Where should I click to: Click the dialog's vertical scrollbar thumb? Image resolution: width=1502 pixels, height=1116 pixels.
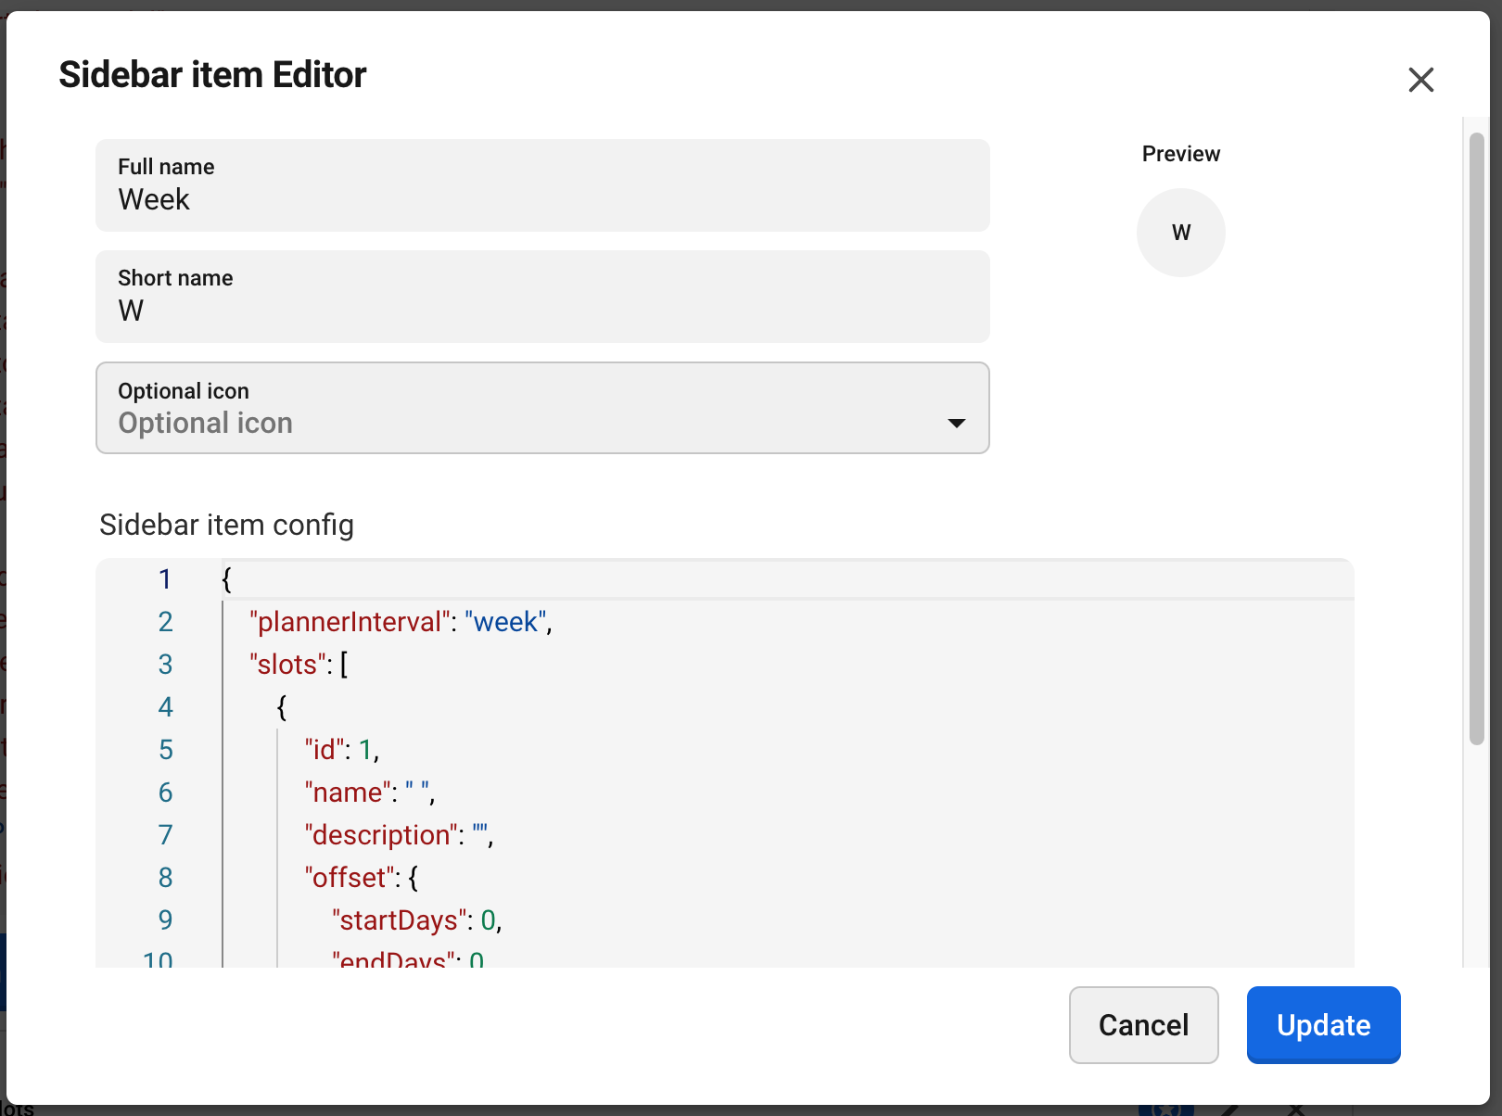[1477, 438]
